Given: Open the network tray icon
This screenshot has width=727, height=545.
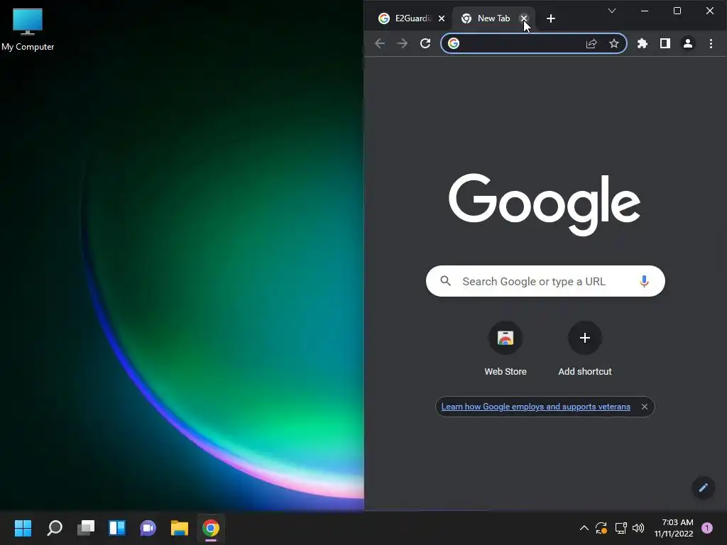Looking at the screenshot, I should pos(621,528).
